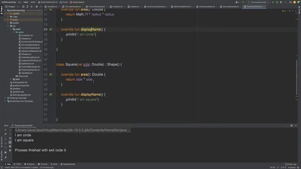Switch to the Variables.kt editor tab

pyautogui.click(x=52, y=7)
